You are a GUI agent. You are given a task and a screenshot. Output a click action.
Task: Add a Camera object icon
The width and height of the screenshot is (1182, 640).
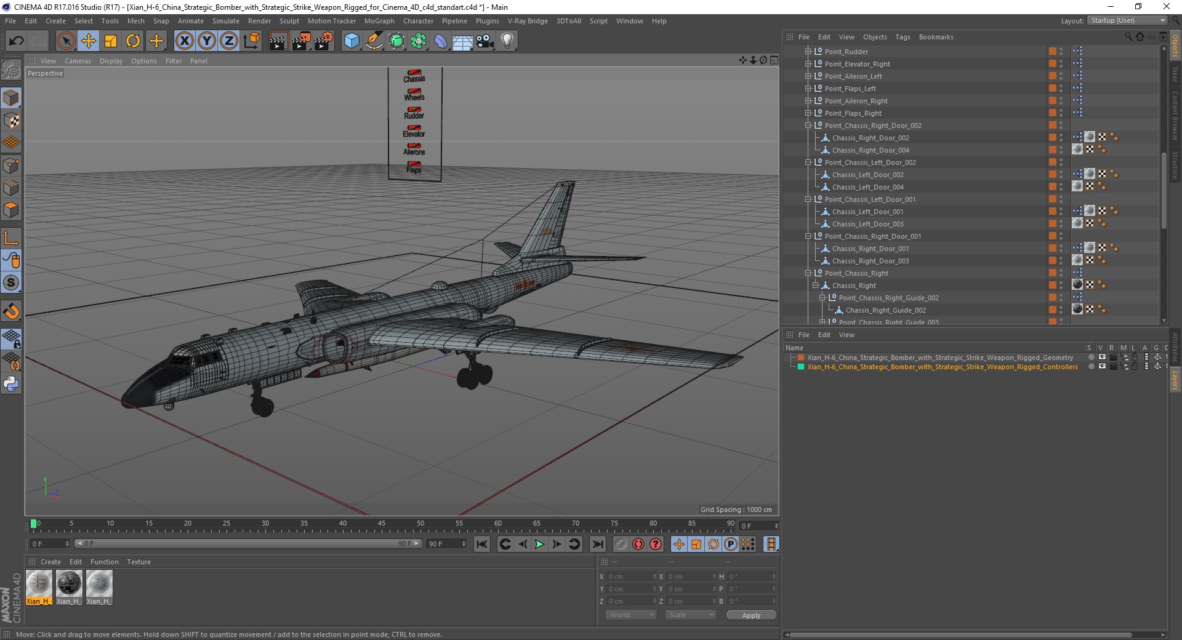click(485, 41)
